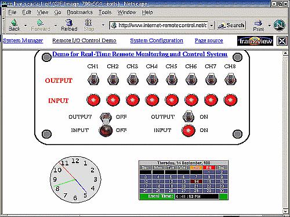The image size is (290, 217).
Task: Click the CH2 input red indicator lamp
Action: [113, 100]
